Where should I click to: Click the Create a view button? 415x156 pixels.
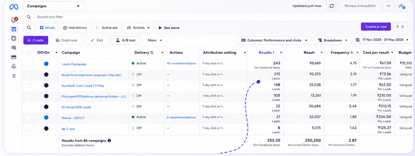pos(376,27)
